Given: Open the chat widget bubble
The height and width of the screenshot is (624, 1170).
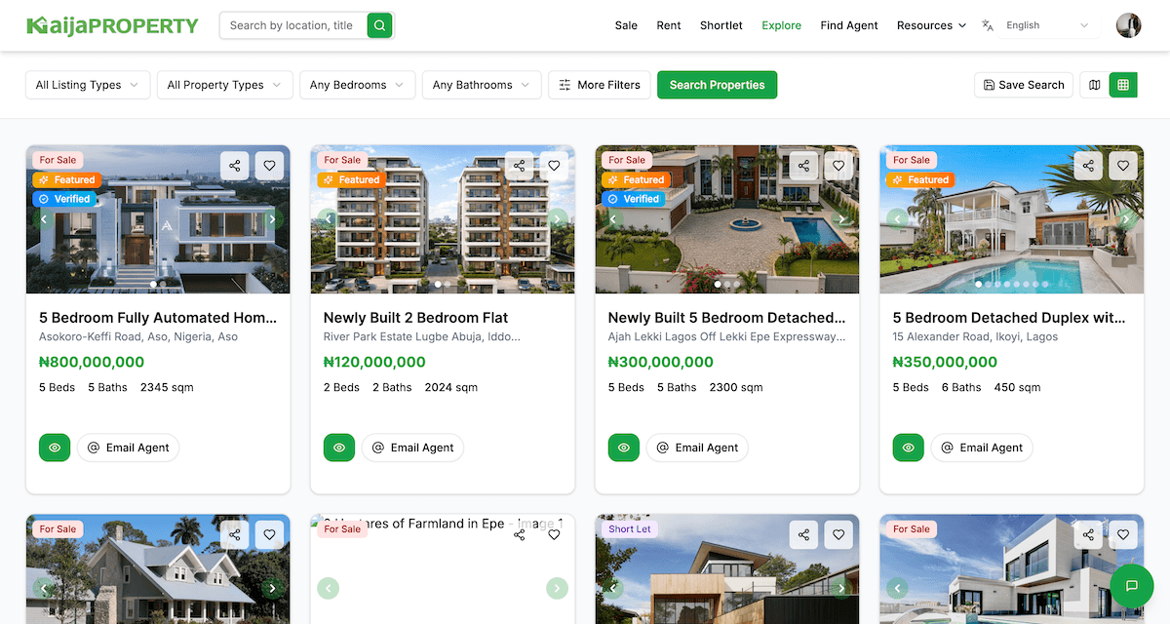Looking at the screenshot, I should pos(1131,586).
